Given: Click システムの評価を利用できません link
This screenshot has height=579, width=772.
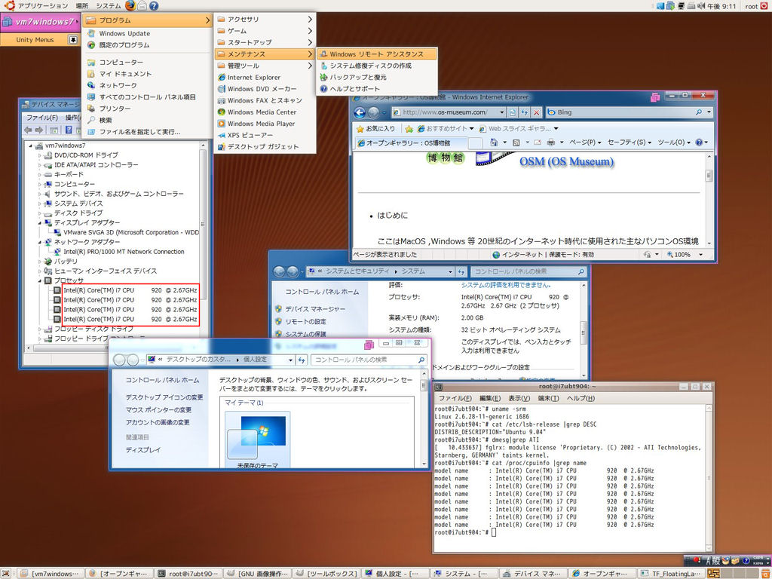Looking at the screenshot, I should point(506,285).
